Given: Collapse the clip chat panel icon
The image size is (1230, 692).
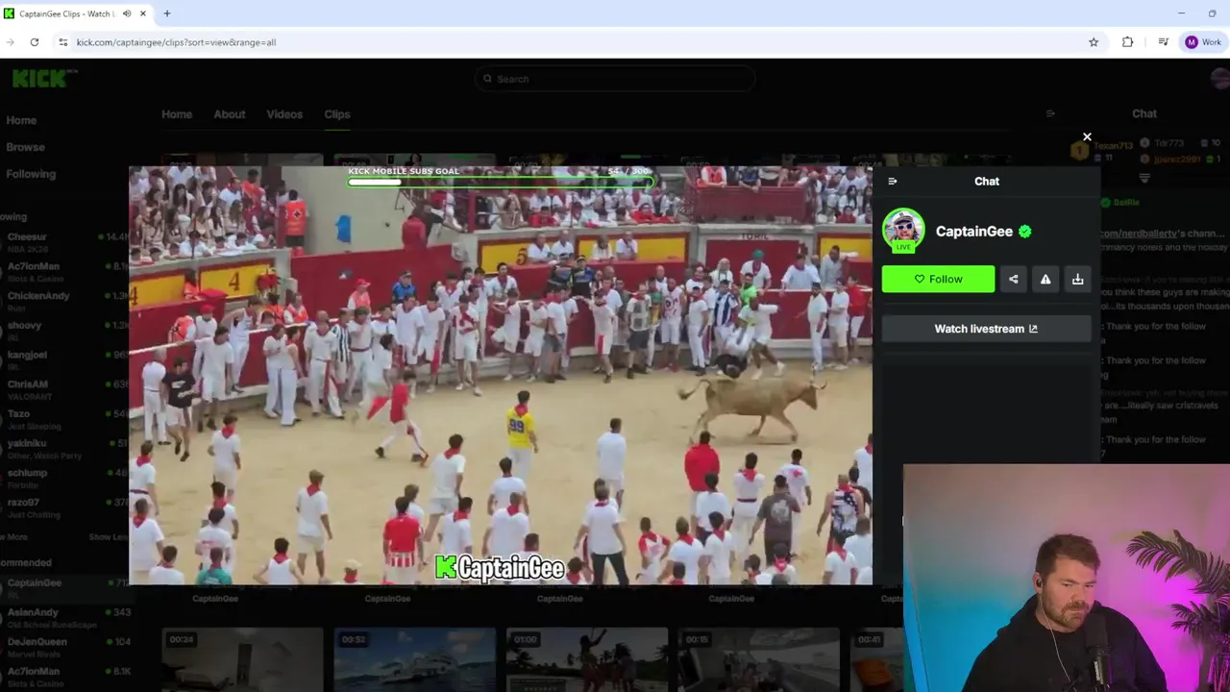Looking at the screenshot, I should [893, 182].
